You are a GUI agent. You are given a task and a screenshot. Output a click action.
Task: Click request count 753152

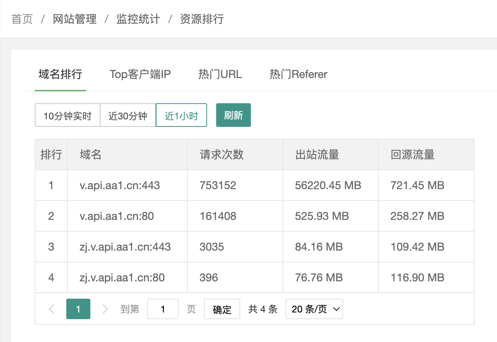(218, 185)
